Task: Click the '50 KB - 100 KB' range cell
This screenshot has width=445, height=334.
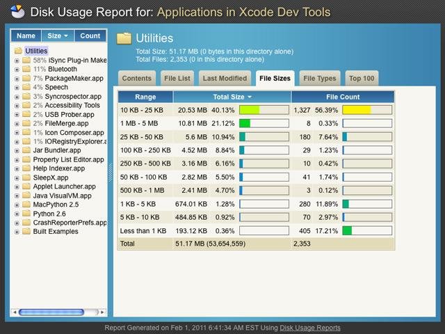Action: tap(144, 177)
